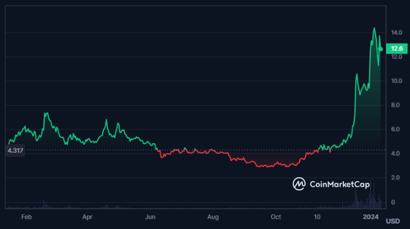Image resolution: width=410 pixels, height=229 pixels.
Task: Click the 8.0 price axis value
Action: [395, 105]
